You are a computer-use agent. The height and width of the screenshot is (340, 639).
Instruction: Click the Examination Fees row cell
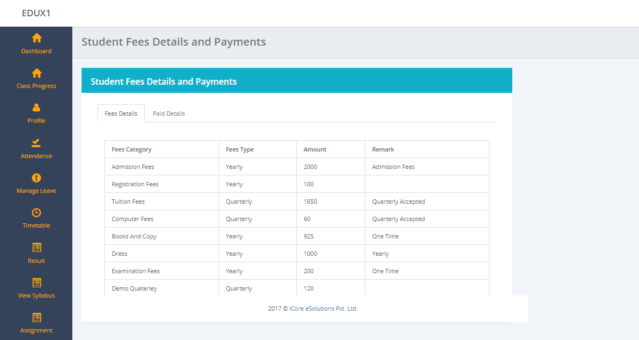pyautogui.click(x=136, y=271)
